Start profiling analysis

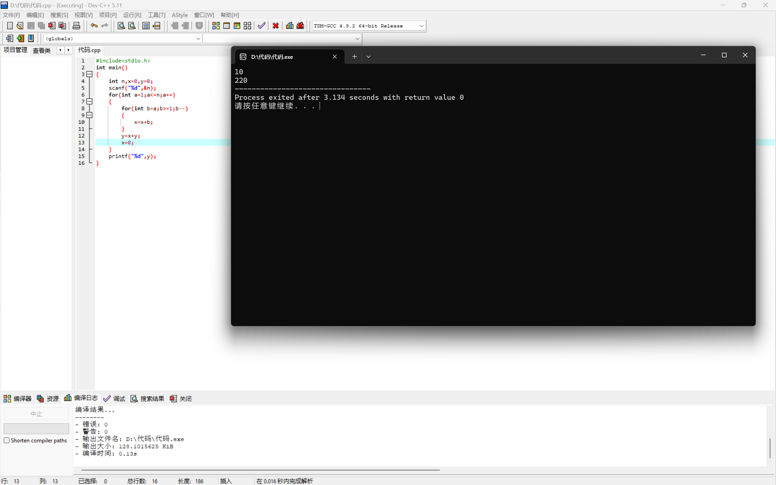pos(289,26)
